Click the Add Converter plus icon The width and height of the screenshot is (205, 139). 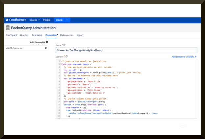(47, 42)
